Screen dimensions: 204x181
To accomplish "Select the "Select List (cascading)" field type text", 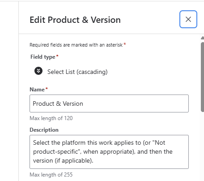I will pyautogui.click(x=77, y=72).
